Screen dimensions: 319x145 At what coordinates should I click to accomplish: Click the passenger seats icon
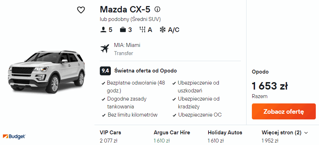click(x=103, y=30)
